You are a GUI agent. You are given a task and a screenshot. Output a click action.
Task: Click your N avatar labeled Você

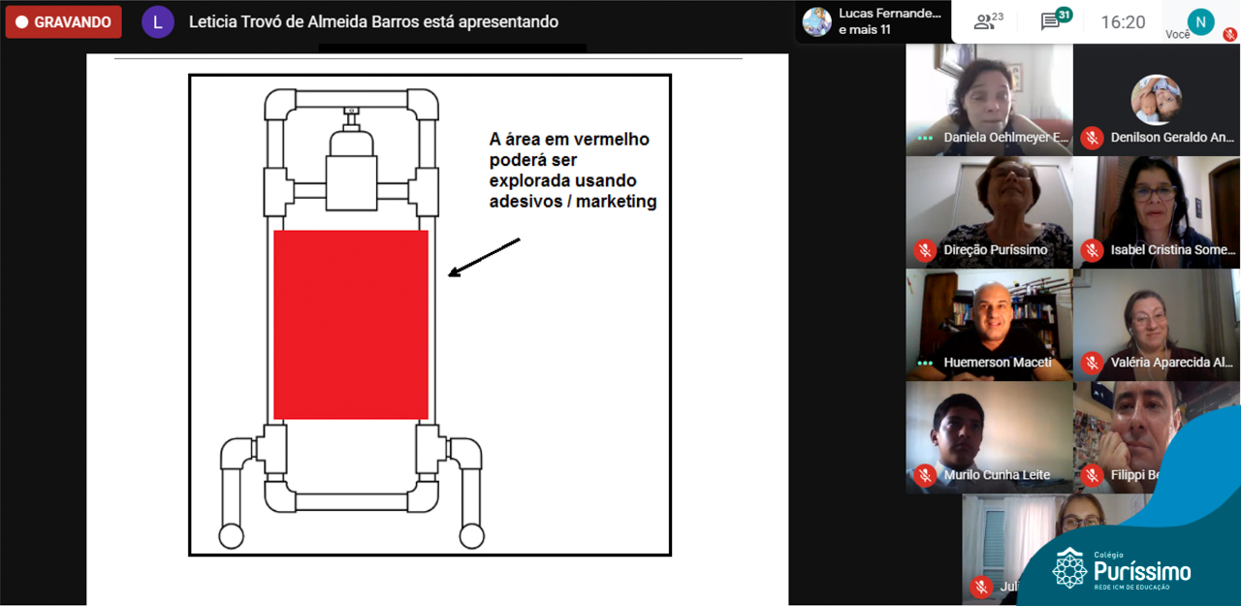point(1200,20)
